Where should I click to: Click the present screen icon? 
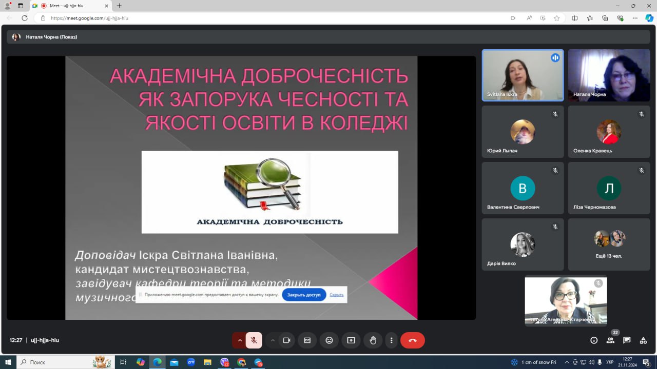[351, 340]
